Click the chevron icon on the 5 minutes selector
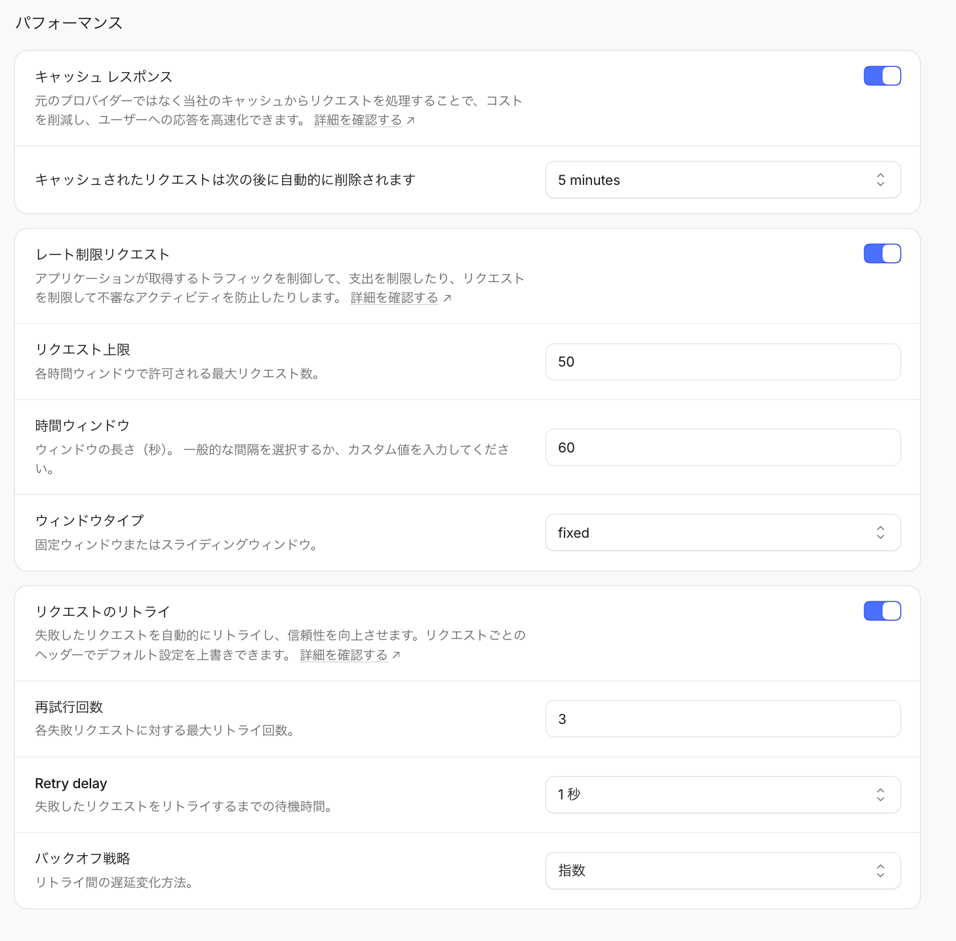Image resolution: width=956 pixels, height=941 pixels. pos(881,180)
